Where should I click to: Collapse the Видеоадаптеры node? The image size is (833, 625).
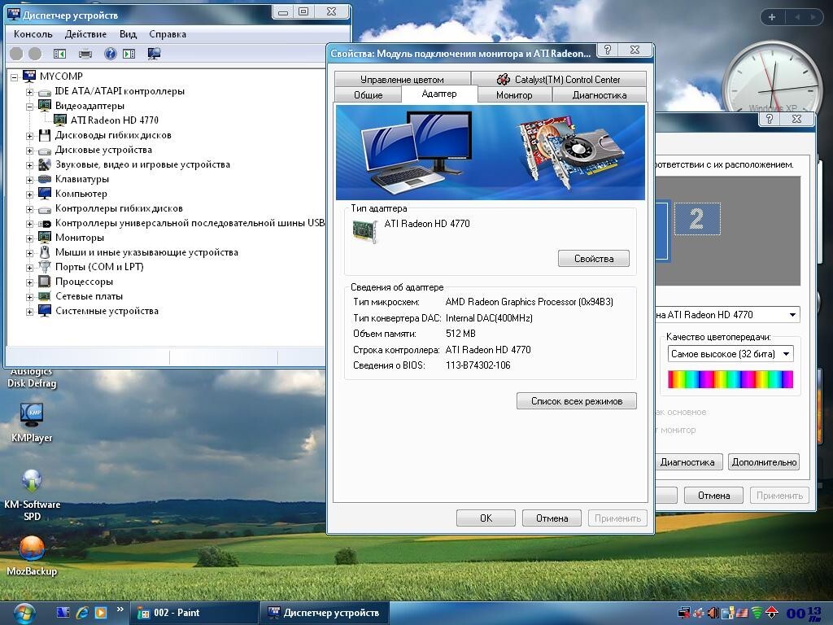[x=30, y=107]
